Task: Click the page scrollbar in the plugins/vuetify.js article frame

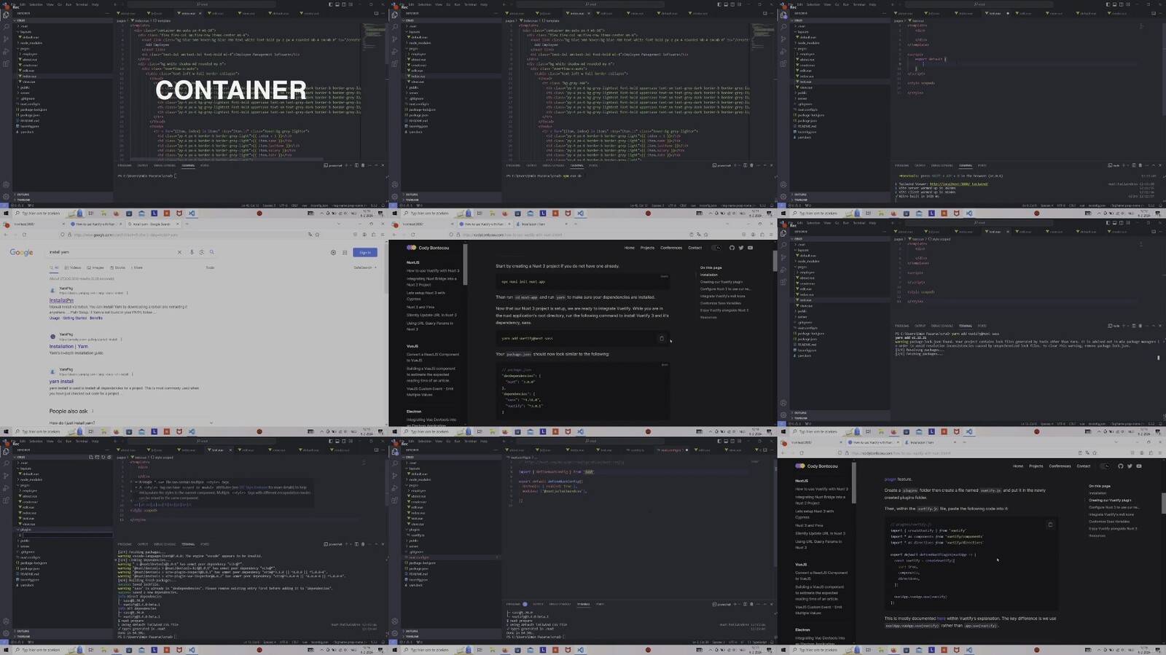Action: point(1163,503)
